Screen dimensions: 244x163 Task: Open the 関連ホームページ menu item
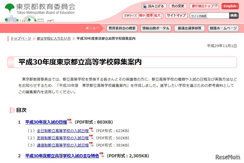coord(223,28)
